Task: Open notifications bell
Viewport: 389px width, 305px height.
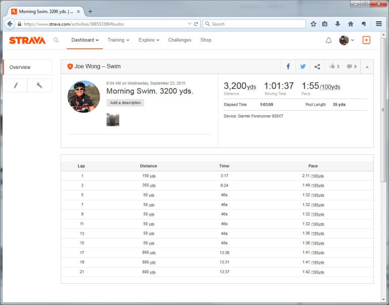Action: click(x=329, y=41)
